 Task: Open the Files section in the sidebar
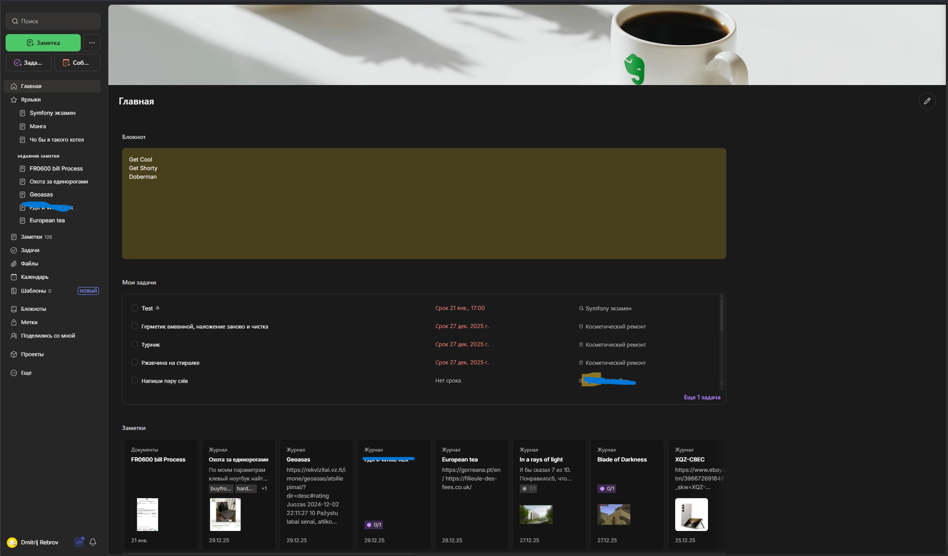(x=29, y=264)
